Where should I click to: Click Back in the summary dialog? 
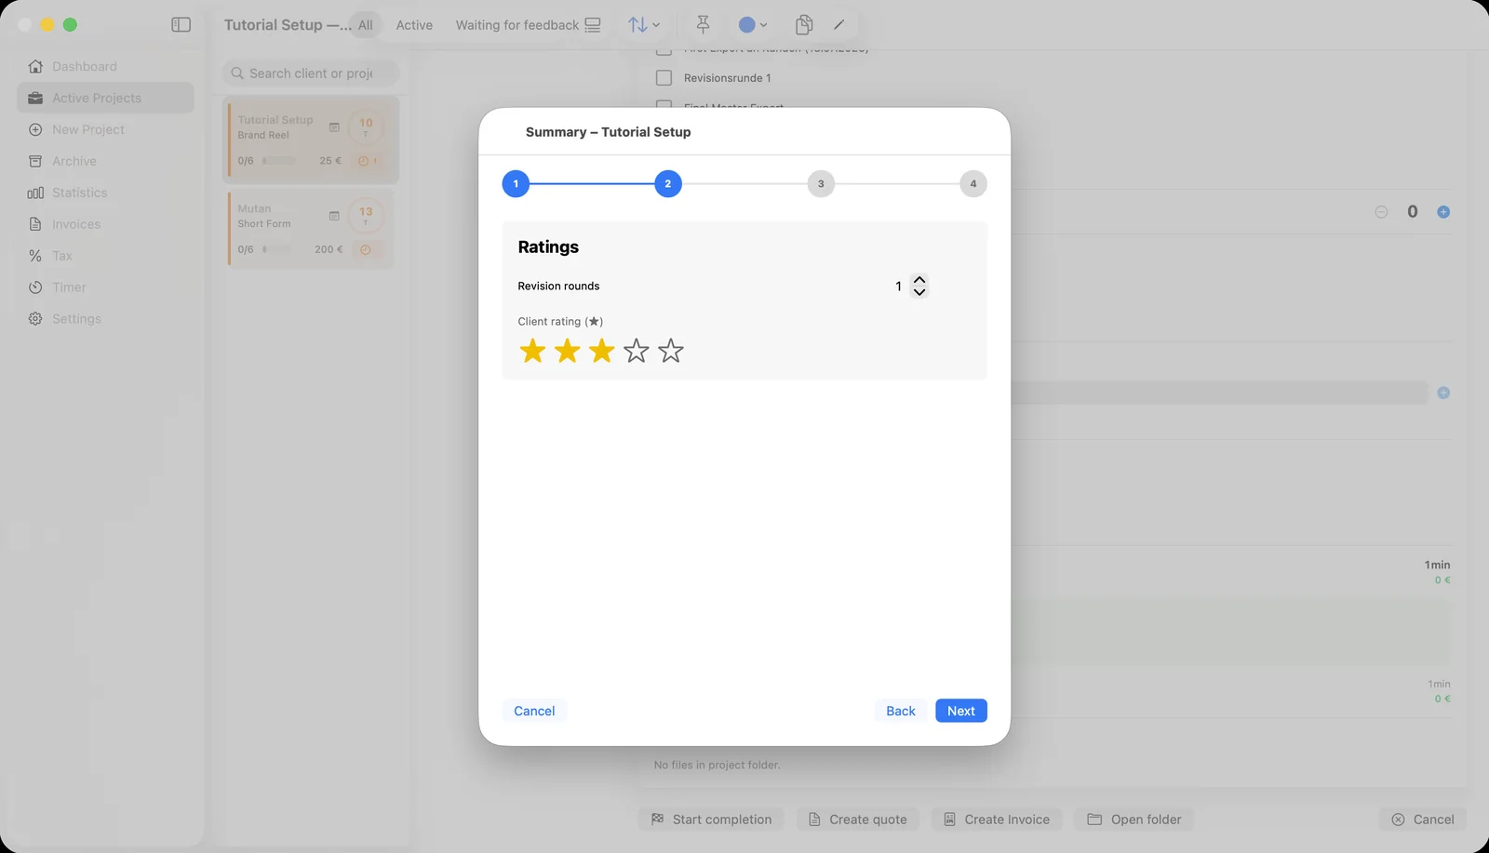(x=901, y=711)
